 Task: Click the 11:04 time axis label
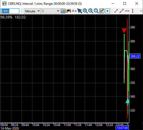[x=67, y=125]
